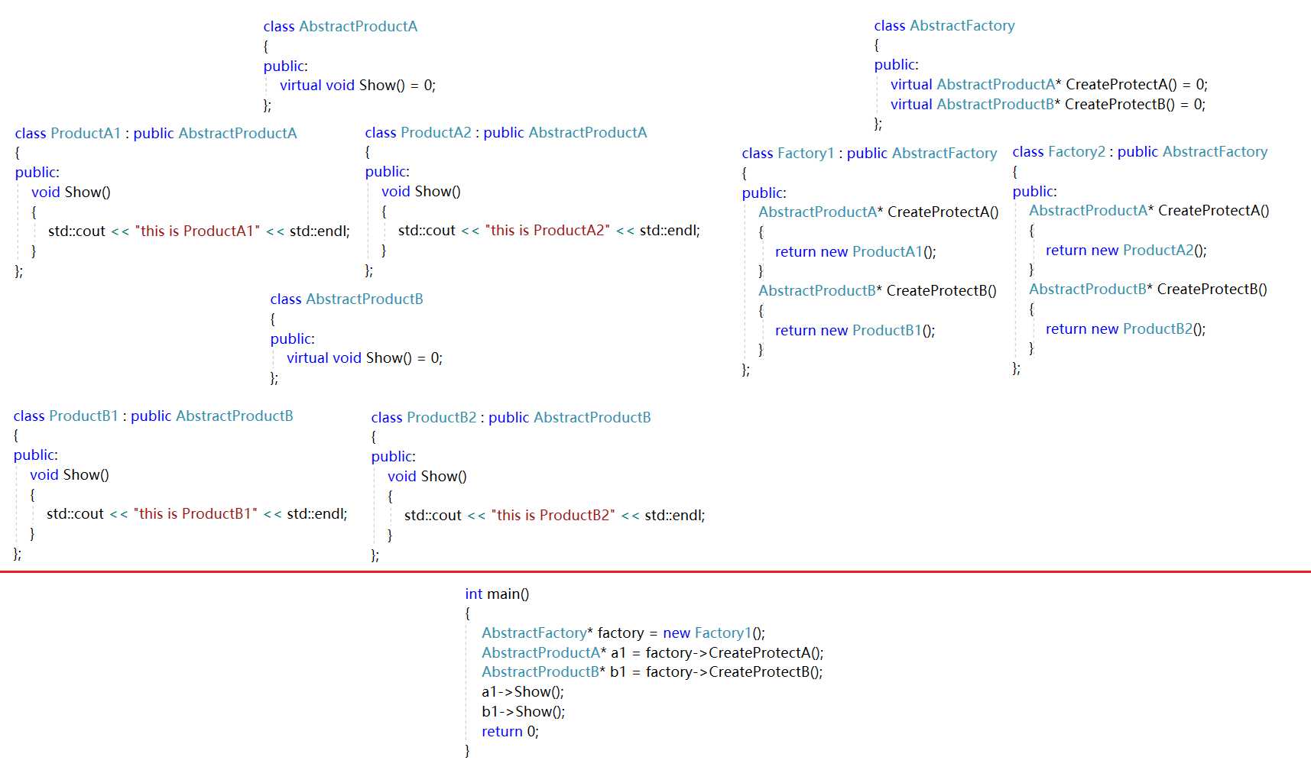
Task: Click the 'class AbstractProductA' declaration line
Action: [x=340, y=27]
